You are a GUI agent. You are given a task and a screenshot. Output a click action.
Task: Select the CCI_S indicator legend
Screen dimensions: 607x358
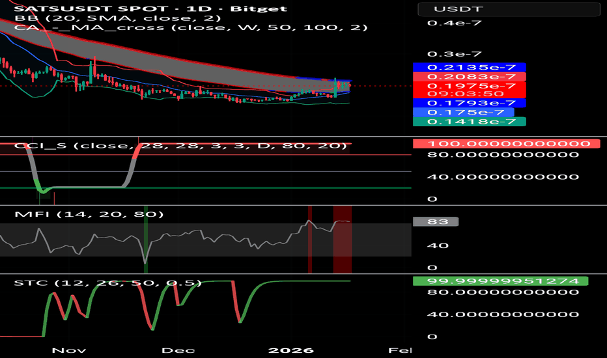tap(180, 146)
